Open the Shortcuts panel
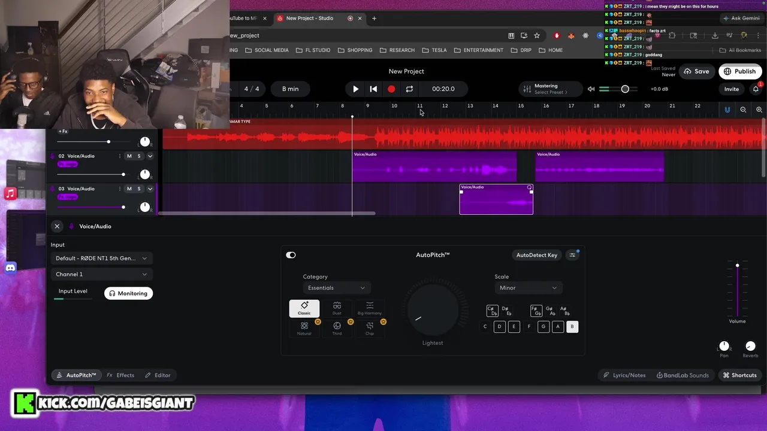The width and height of the screenshot is (767, 431). tap(739, 375)
